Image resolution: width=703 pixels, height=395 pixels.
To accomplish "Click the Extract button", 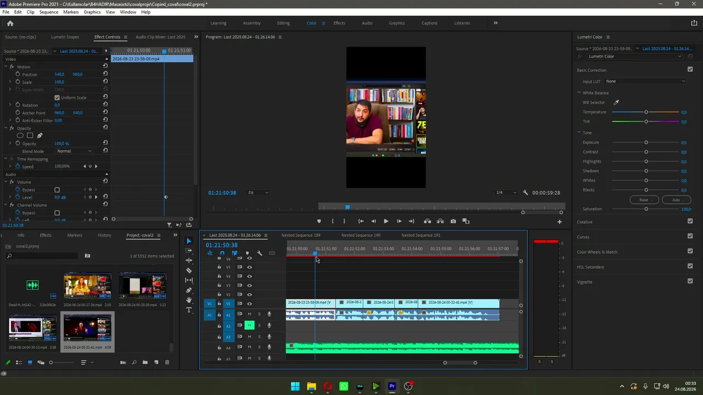I will coord(440,221).
